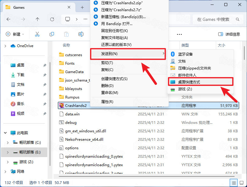
Task: Expand the Z: games drive node
Action: (x=8, y=162)
